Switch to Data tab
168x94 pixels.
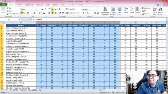coord(48,5)
